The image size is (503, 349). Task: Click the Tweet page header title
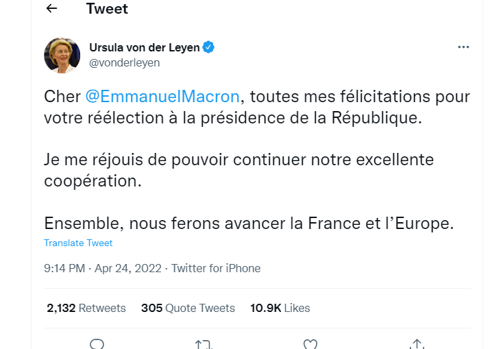coord(107,9)
